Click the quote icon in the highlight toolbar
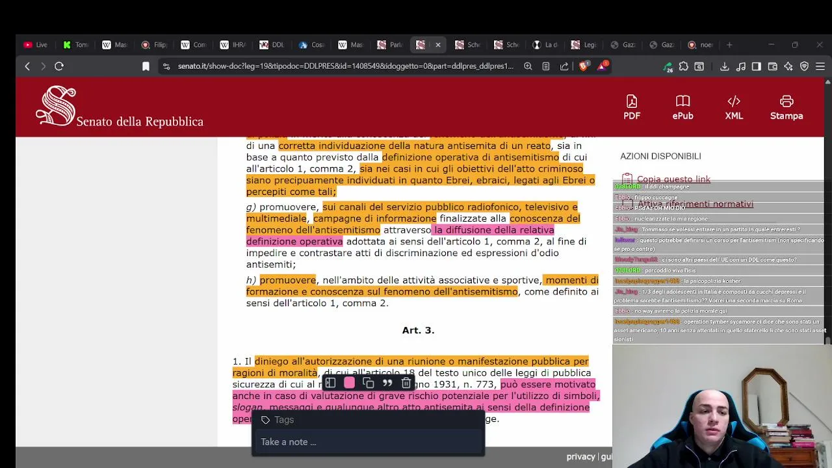Image resolution: width=832 pixels, height=468 pixels. click(387, 383)
